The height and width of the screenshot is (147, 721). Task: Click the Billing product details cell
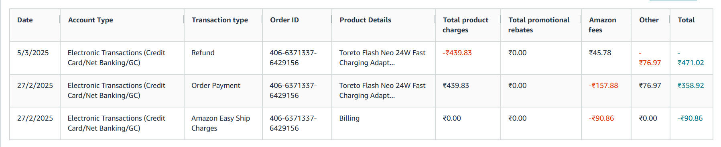pos(349,118)
